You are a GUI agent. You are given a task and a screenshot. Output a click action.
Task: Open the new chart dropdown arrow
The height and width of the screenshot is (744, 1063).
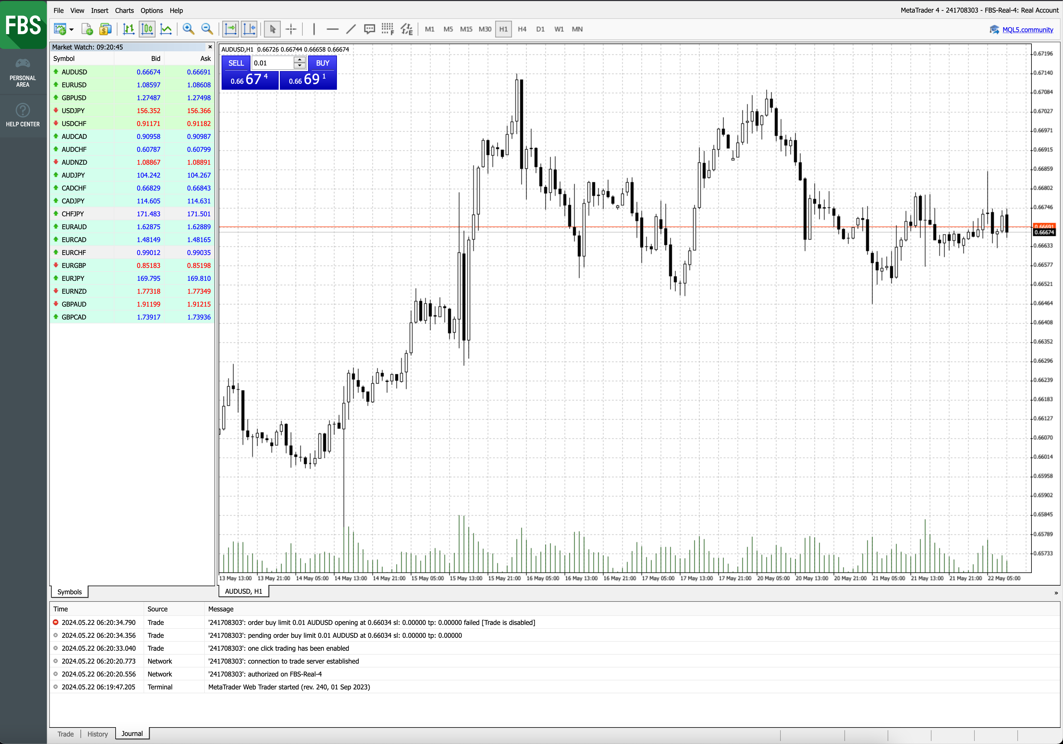71,30
